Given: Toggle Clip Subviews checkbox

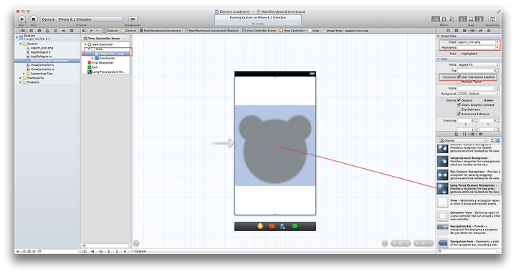Looking at the screenshot, I should [x=459, y=109].
